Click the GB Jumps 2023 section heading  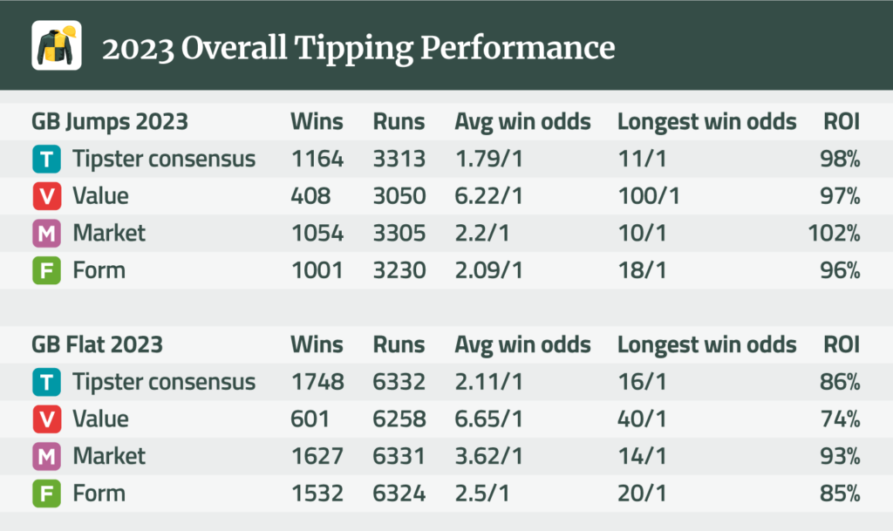(x=110, y=121)
